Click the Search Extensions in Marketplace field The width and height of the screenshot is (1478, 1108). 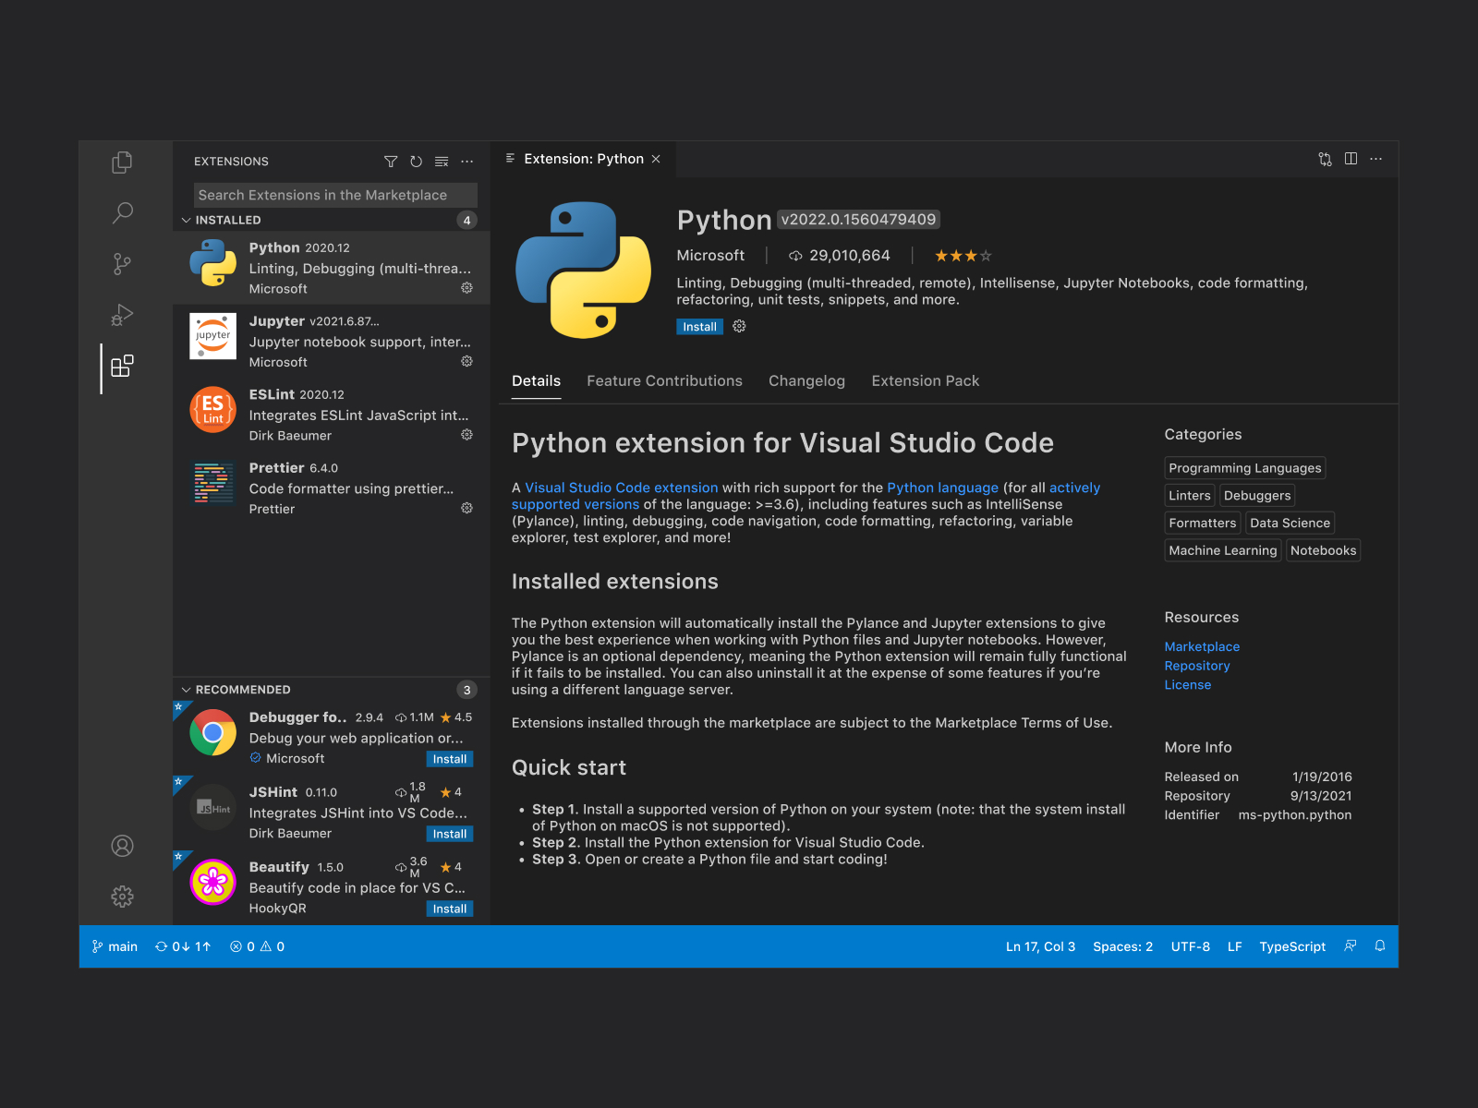(334, 195)
